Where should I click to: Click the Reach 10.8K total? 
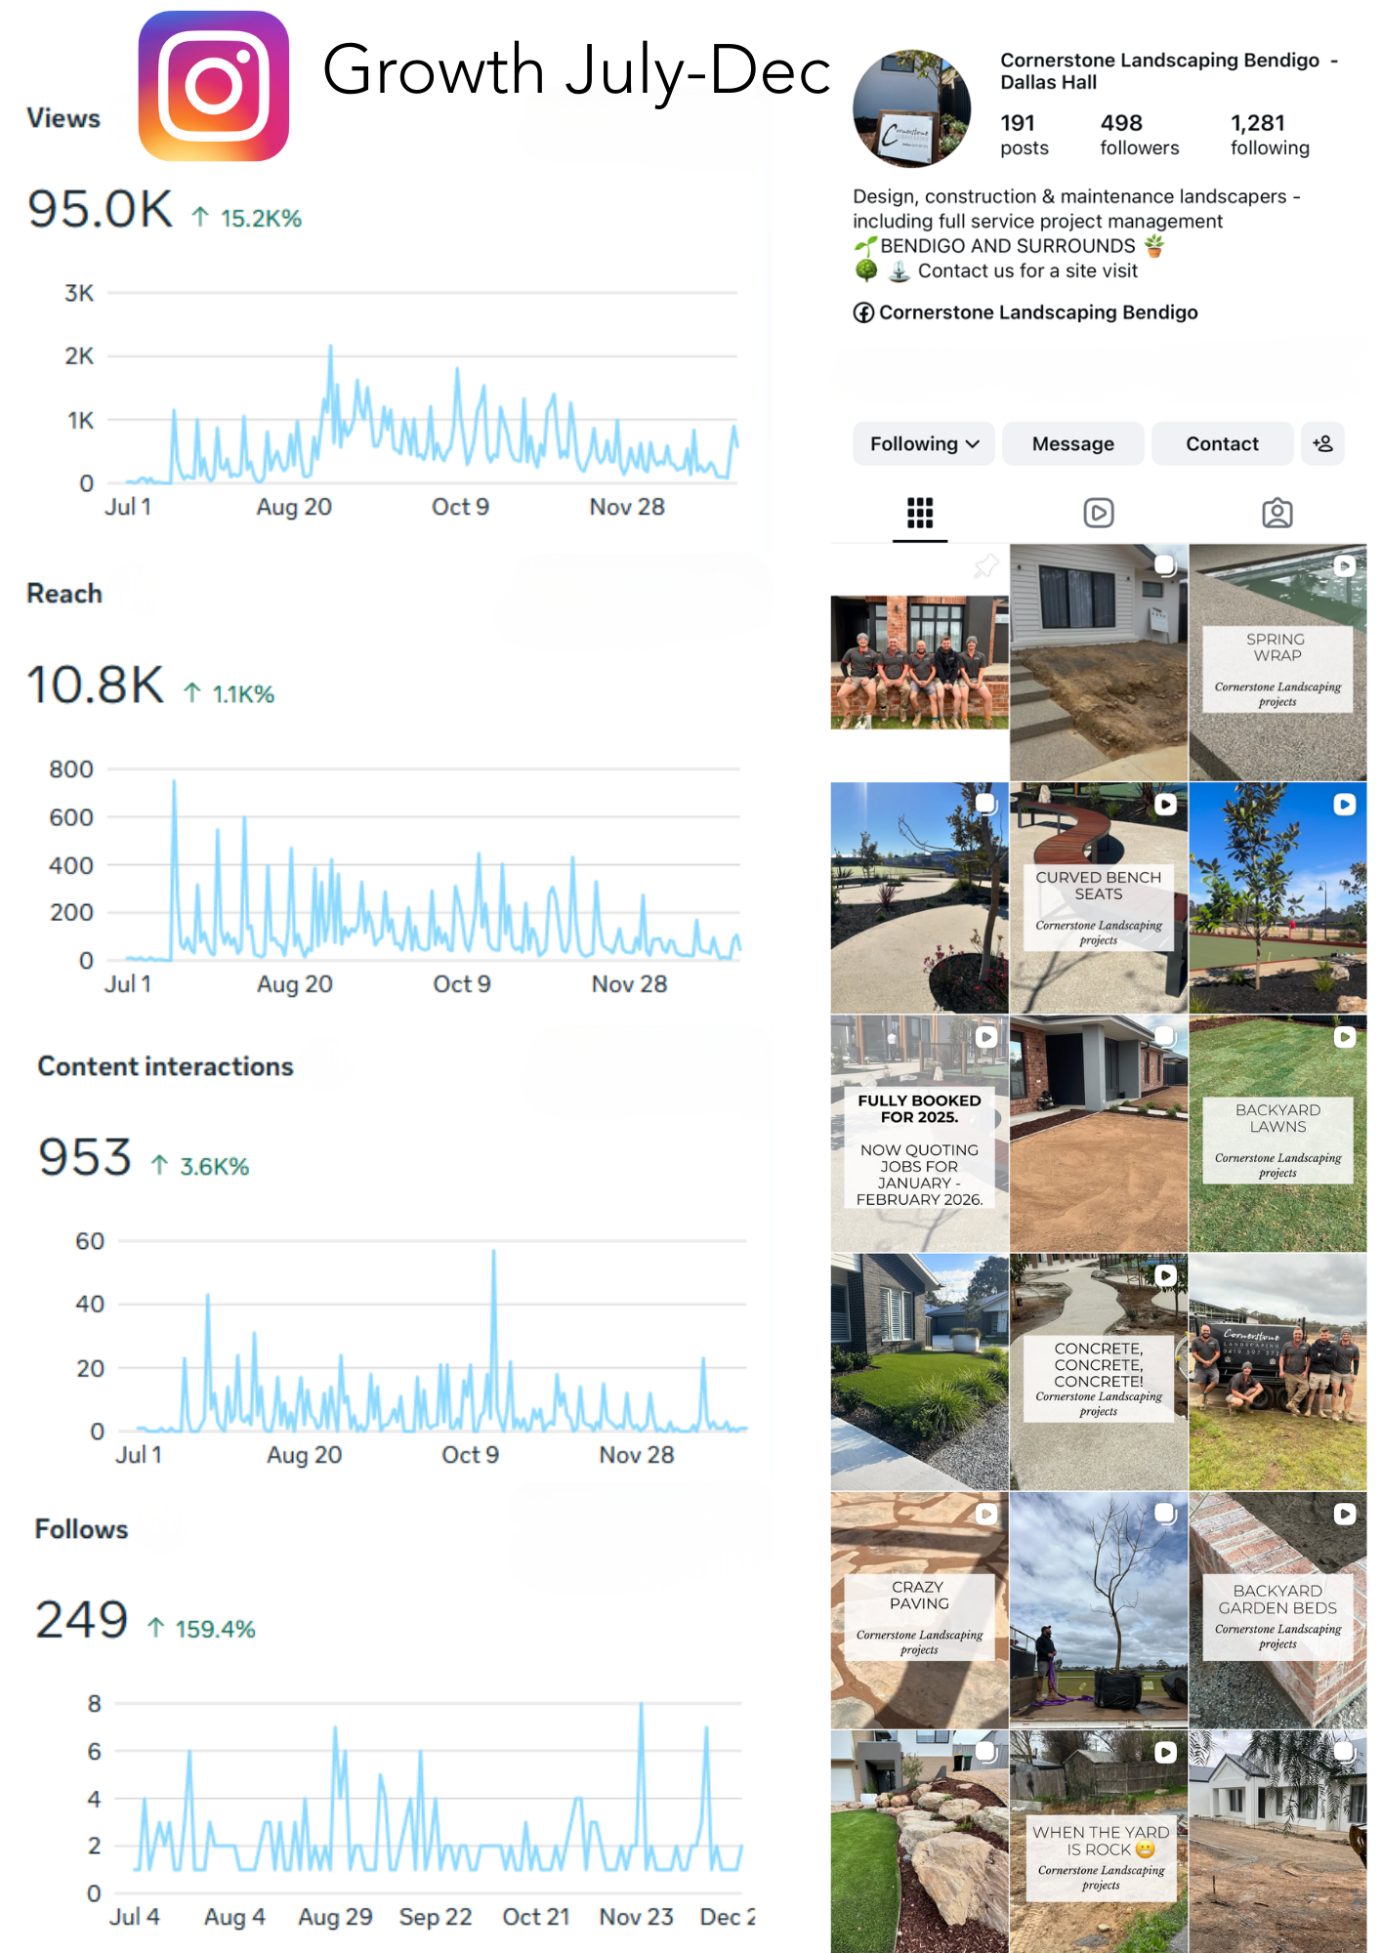(x=95, y=685)
